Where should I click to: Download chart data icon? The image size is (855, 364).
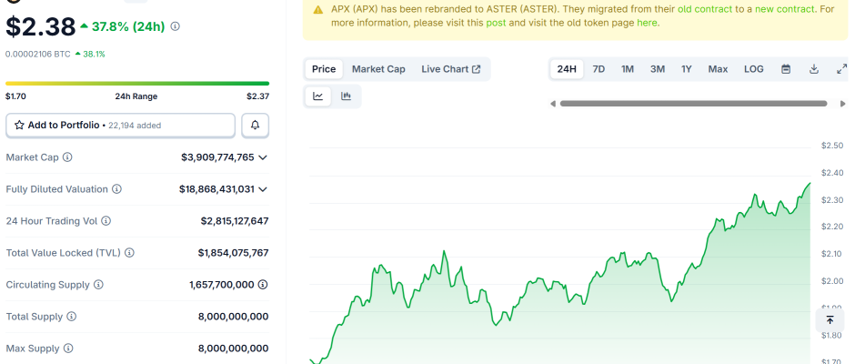pos(814,69)
